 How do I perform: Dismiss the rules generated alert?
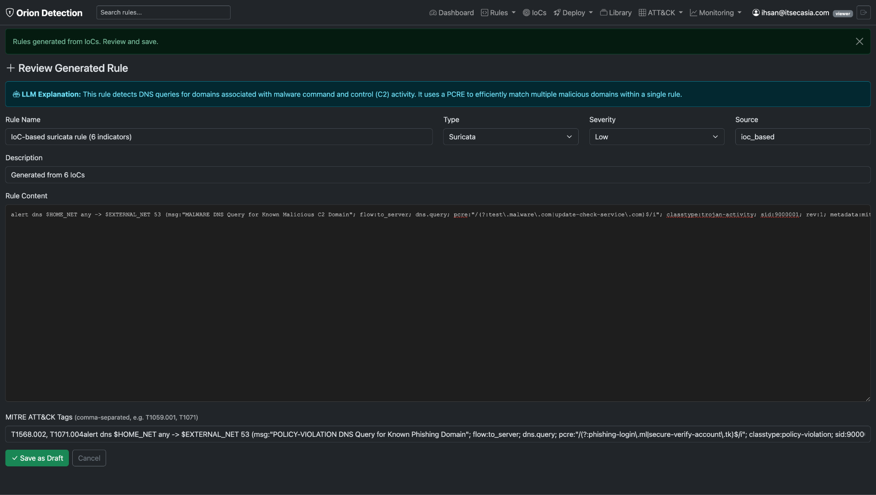[x=859, y=41]
